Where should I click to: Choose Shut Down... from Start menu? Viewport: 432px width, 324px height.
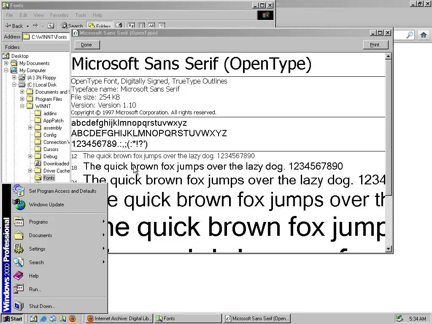point(59,306)
